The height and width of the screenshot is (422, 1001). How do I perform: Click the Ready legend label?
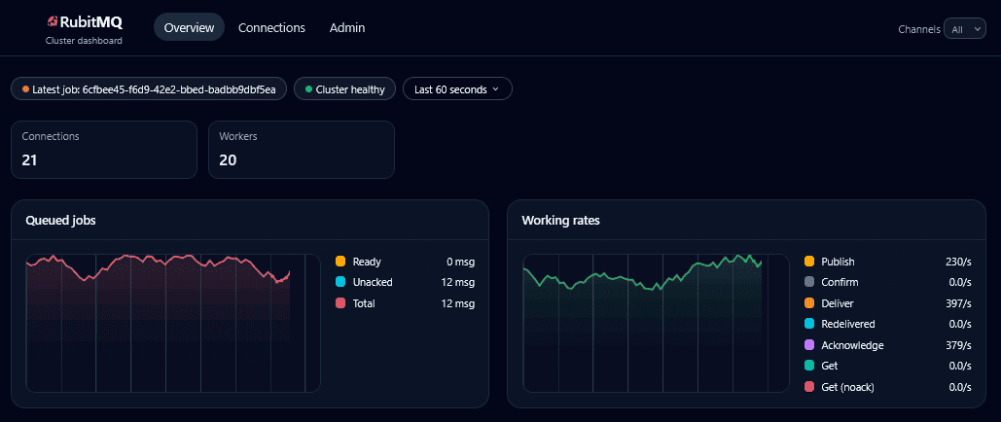click(367, 262)
